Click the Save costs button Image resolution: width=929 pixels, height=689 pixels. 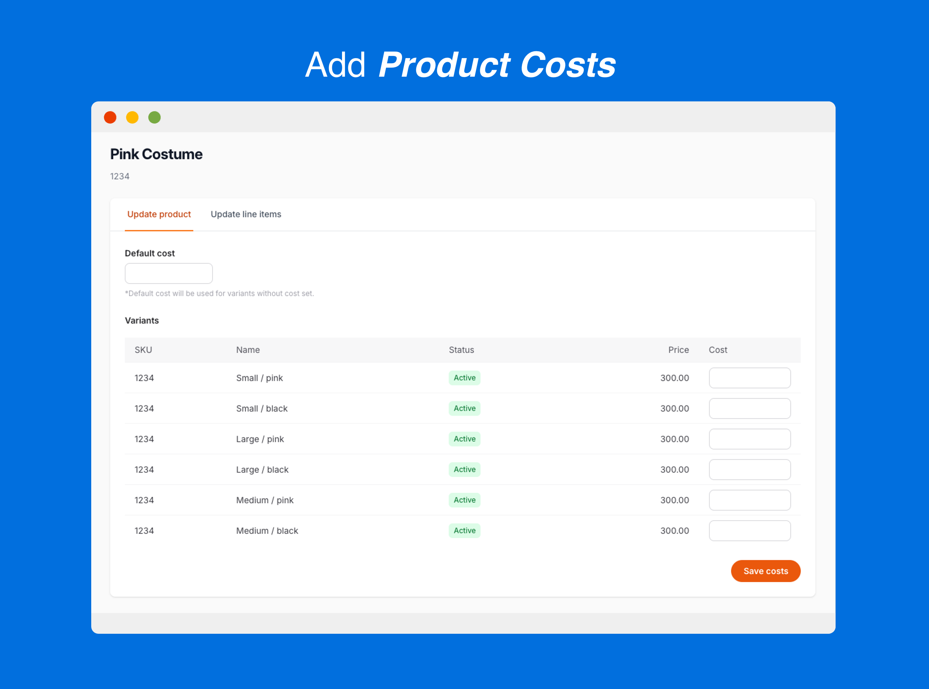point(765,571)
